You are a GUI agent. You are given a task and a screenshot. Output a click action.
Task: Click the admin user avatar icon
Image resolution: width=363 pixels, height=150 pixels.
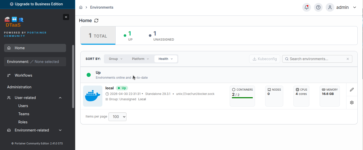pyautogui.click(x=330, y=7)
